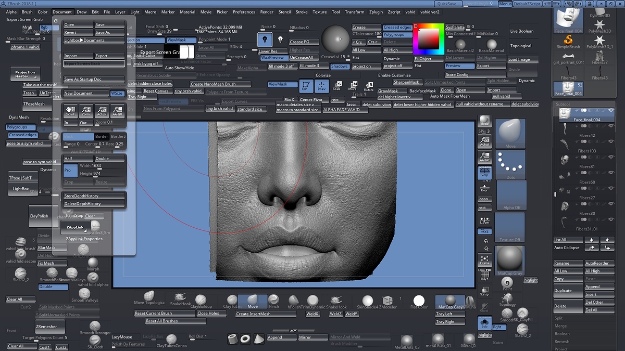Toggle the Shadows option
Viewport: 625px width, 351px height.
[340, 66]
